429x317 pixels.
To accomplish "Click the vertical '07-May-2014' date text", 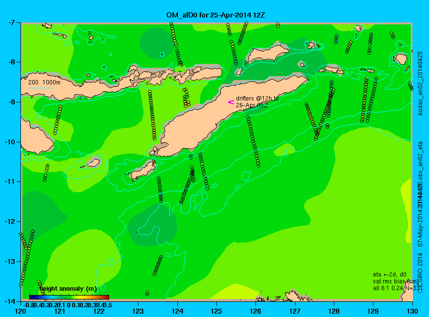I will click(x=421, y=229).
